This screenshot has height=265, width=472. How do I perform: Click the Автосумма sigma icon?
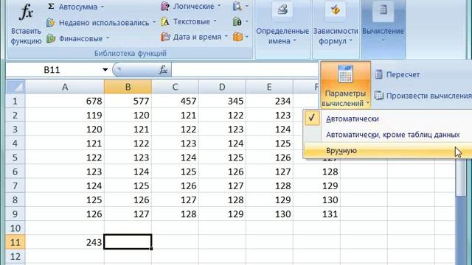pyautogui.click(x=51, y=7)
